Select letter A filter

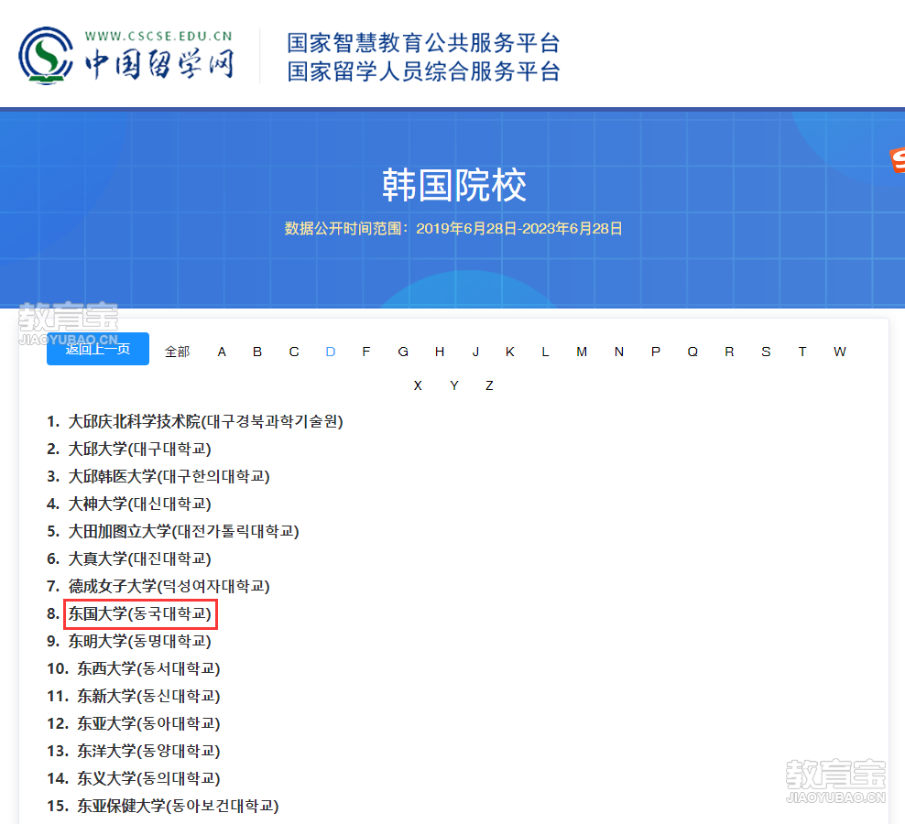click(x=222, y=352)
